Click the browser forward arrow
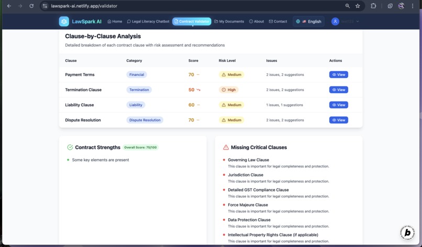Viewport: 422px width, 247px height. [20, 6]
